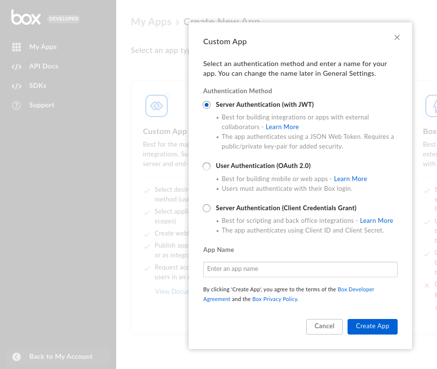The image size is (437, 369).
Task: Click the DEVELOPER badge next to Box logo
Action: (x=63, y=19)
